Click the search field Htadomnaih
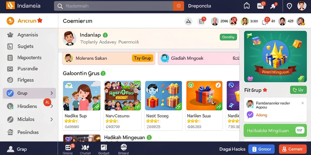311x155 pixels. pyautogui.click(x=114, y=6)
